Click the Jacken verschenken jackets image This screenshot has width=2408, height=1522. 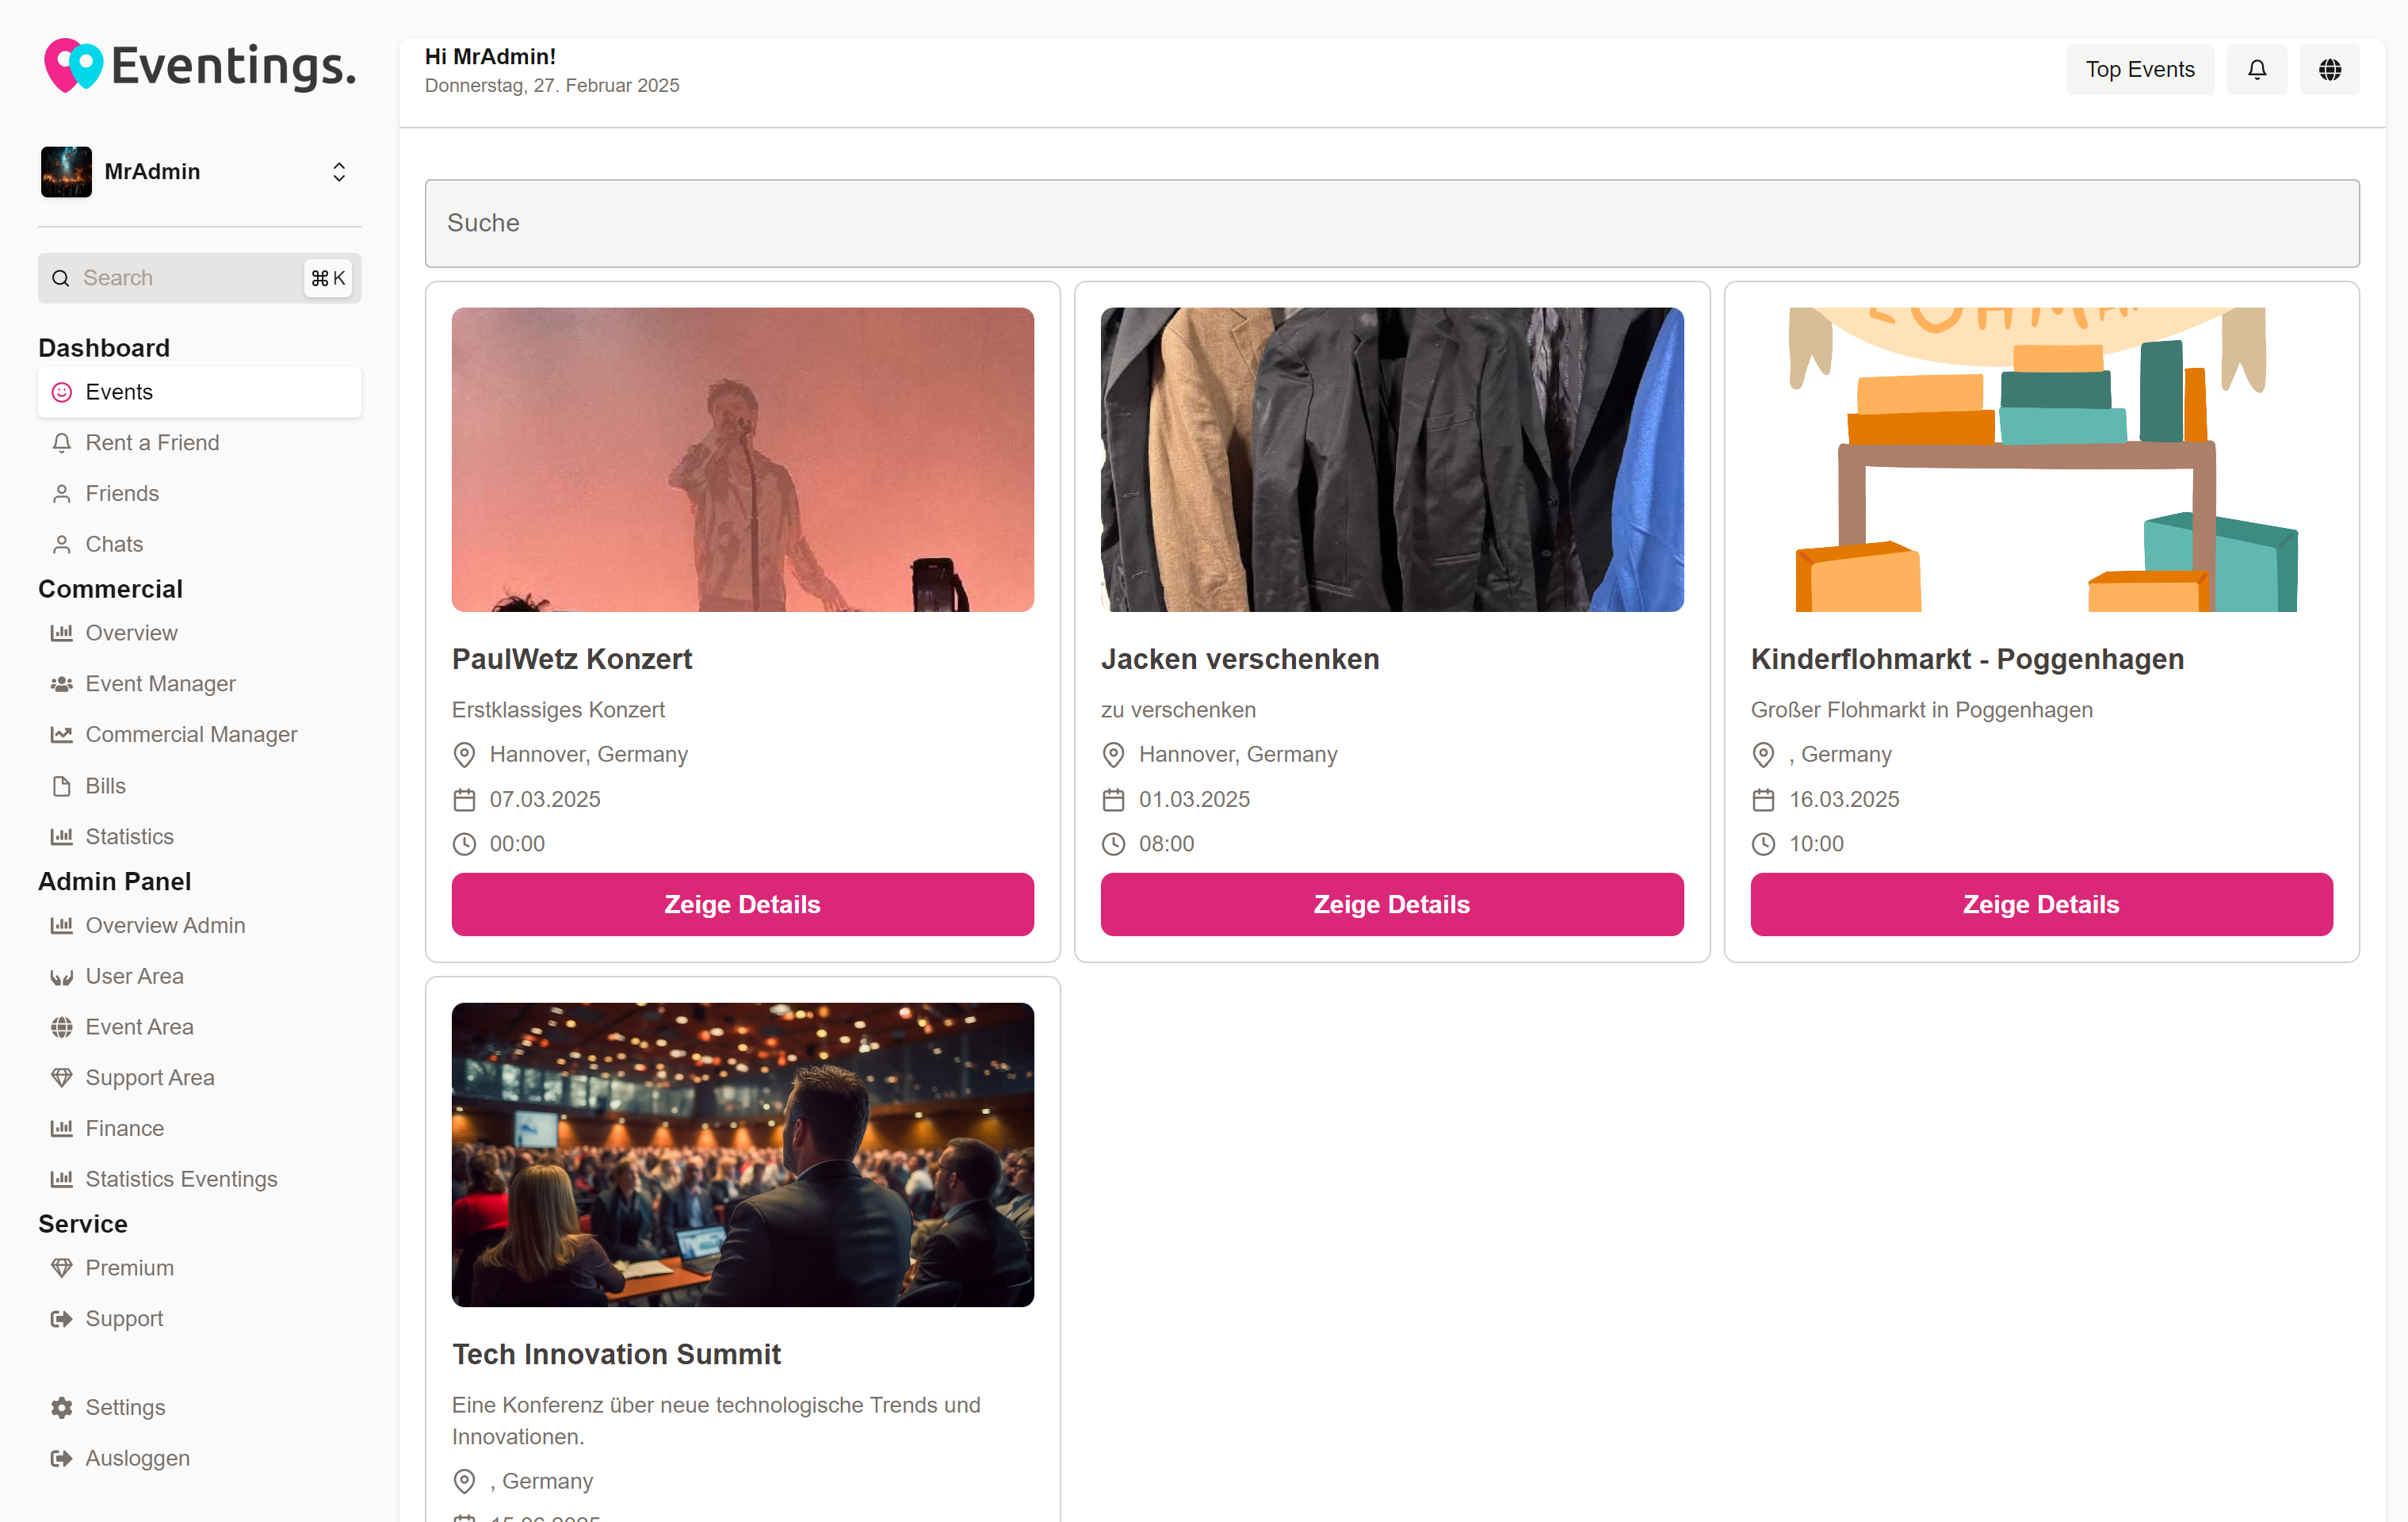coord(1392,460)
